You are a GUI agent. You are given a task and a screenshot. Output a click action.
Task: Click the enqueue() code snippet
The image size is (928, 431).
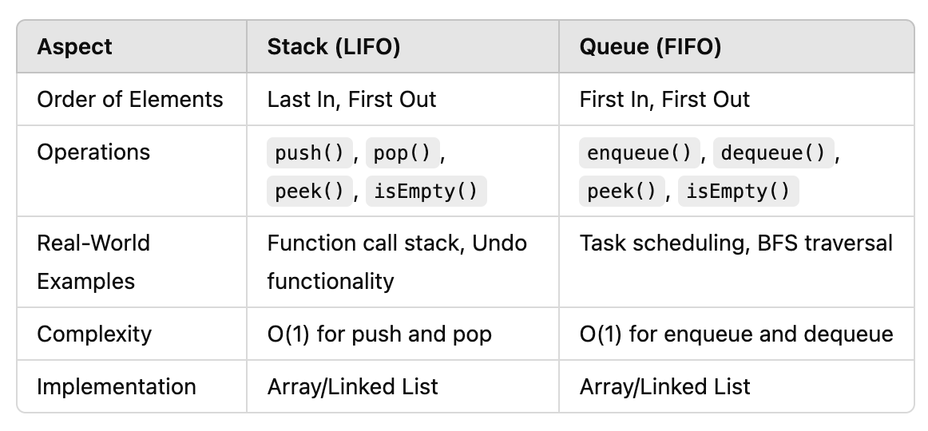[x=639, y=152]
